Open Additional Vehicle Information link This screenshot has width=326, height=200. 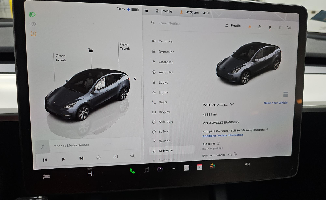click(223, 135)
